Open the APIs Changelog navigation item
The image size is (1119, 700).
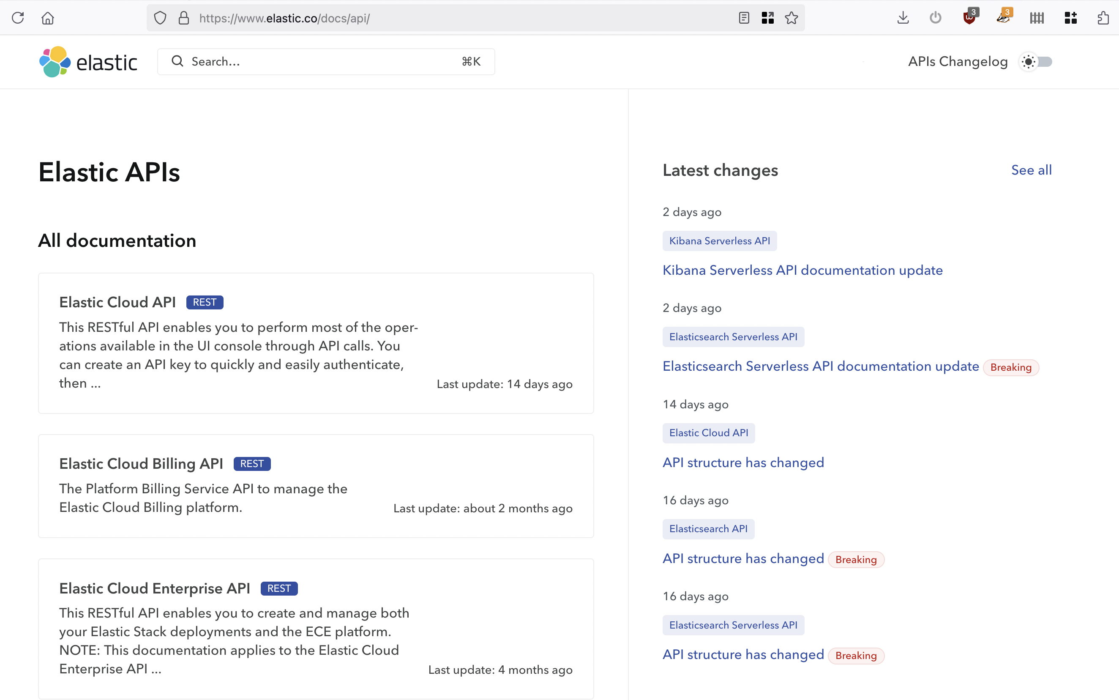(x=957, y=62)
